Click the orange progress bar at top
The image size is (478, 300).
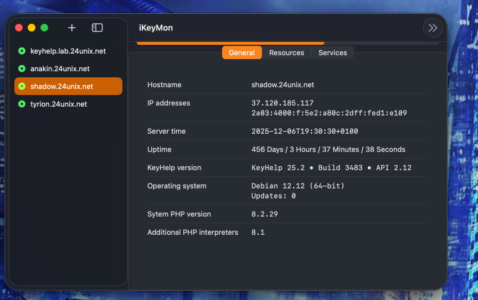point(230,43)
